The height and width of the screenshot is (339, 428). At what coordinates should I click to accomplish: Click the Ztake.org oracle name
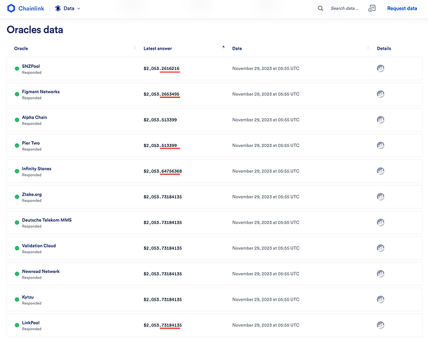[x=32, y=194]
